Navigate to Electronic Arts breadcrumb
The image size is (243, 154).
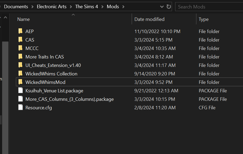[x=52, y=7]
